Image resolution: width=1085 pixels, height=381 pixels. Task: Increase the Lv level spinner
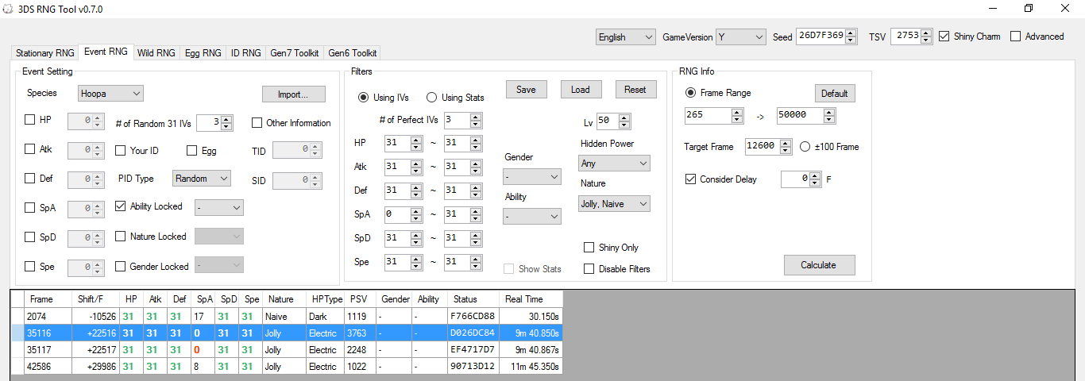tap(624, 117)
